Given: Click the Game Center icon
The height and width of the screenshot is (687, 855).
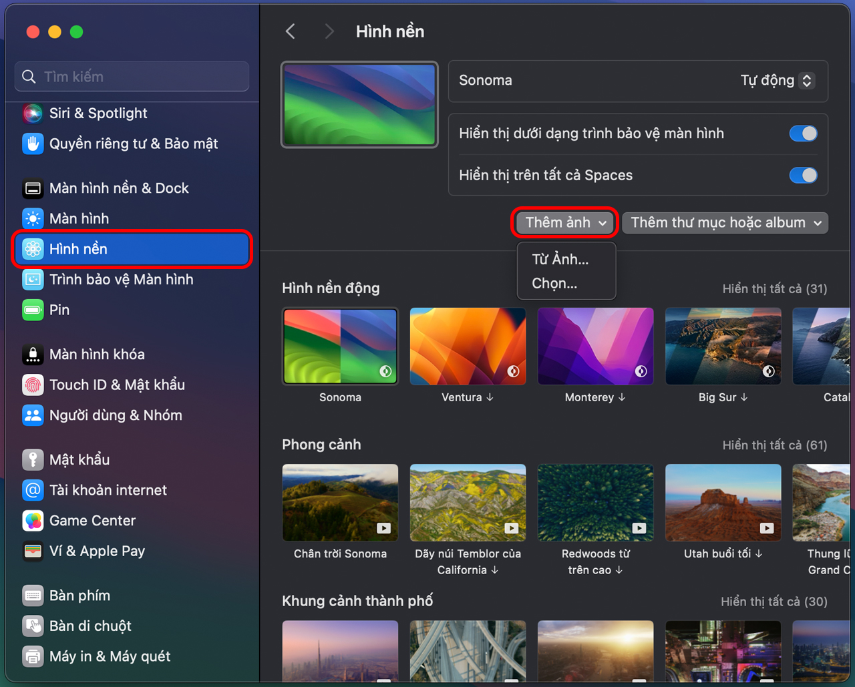Looking at the screenshot, I should click(x=33, y=521).
